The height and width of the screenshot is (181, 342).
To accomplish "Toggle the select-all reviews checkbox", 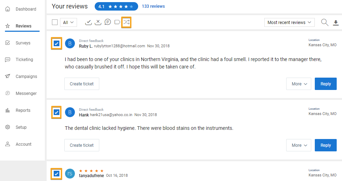I will click(55, 22).
